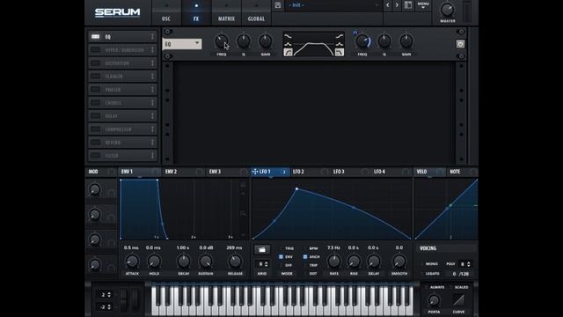Select the left band low shelf shape
This screenshot has width=563, height=317.
[x=288, y=36]
